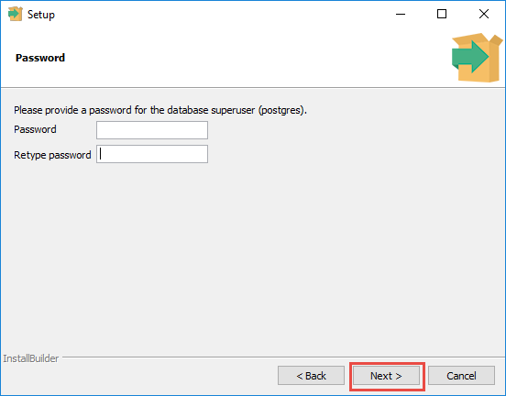Maximize the Setup window
The image size is (506, 396).
pyautogui.click(x=442, y=14)
